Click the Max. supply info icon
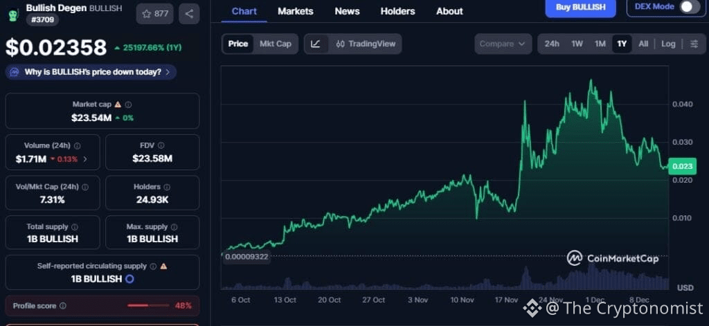The width and height of the screenshot is (709, 326). (x=174, y=227)
